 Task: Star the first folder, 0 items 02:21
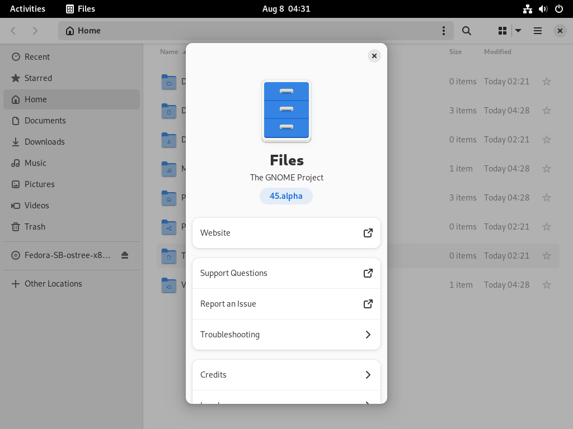click(x=547, y=82)
